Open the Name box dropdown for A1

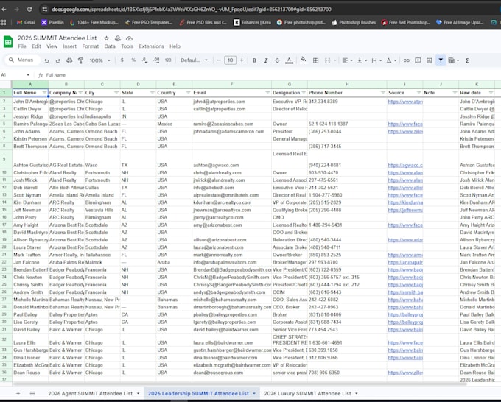point(28,75)
